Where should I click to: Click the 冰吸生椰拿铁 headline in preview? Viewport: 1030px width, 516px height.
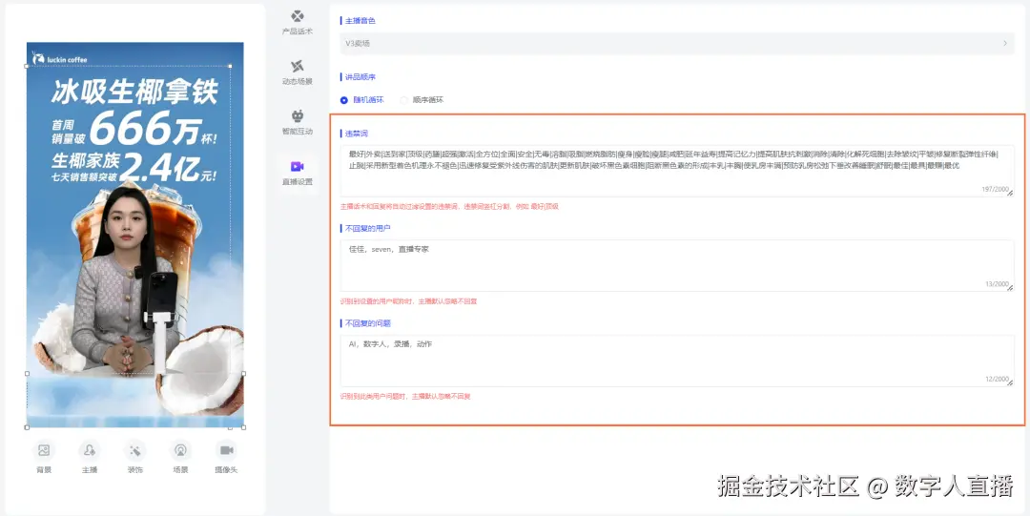point(134,91)
